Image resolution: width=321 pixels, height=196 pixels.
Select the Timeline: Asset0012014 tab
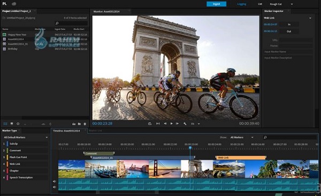click(66, 131)
